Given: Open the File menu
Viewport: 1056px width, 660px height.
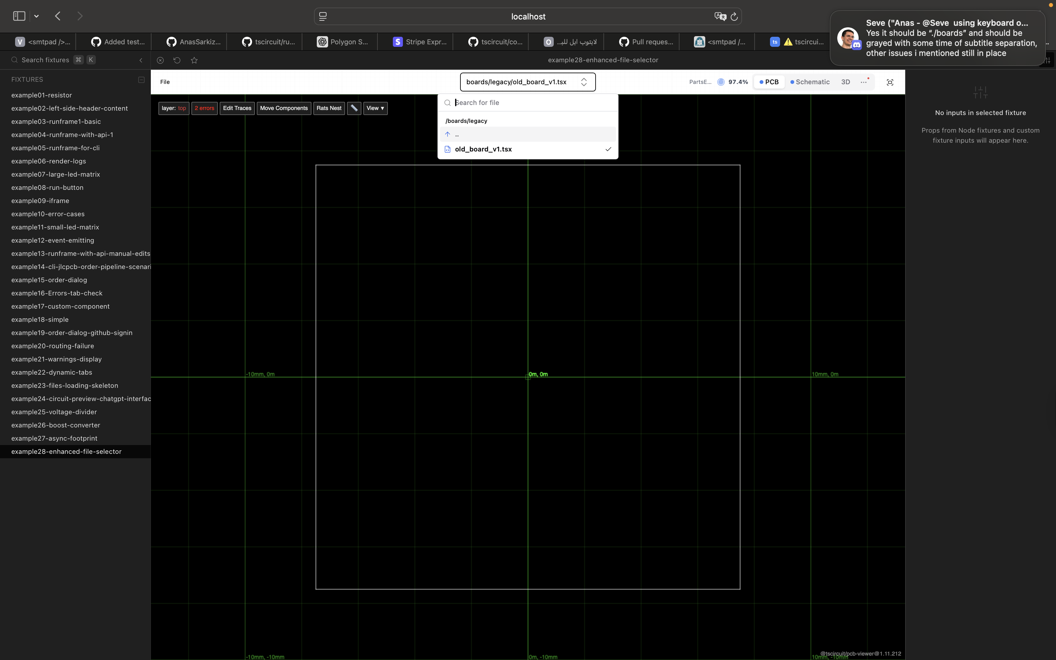Looking at the screenshot, I should point(164,82).
